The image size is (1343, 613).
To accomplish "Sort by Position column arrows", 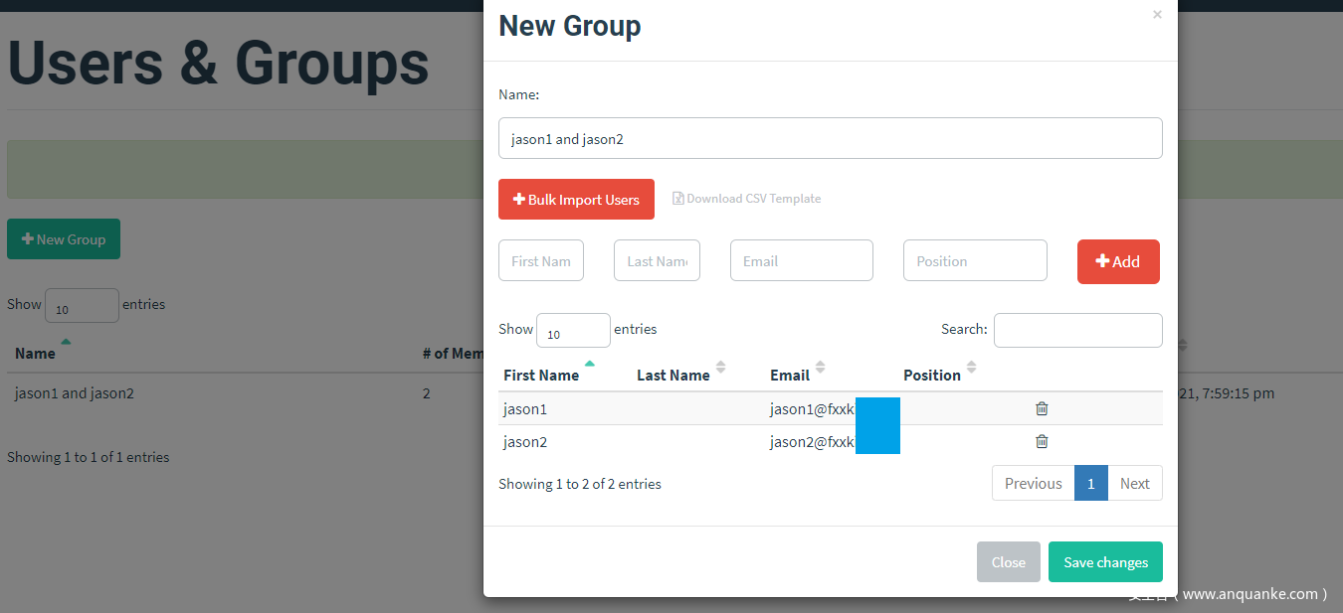I will click(x=972, y=368).
